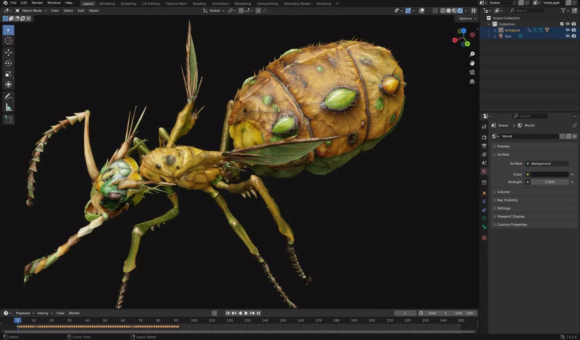Image resolution: width=580 pixels, height=340 pixels.
Task: Open the viewport Options dropdown
Action: (x=467, y=18)
